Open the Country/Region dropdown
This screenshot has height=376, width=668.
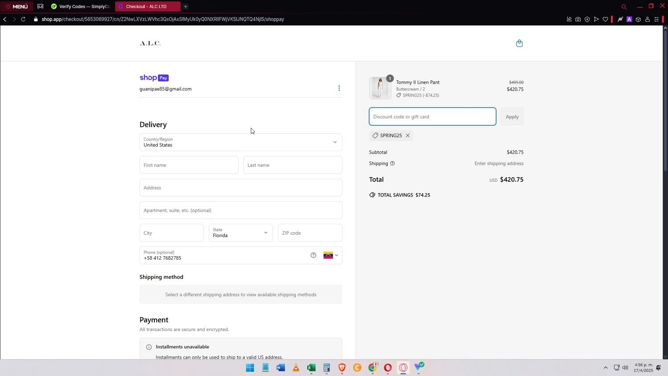241,142
